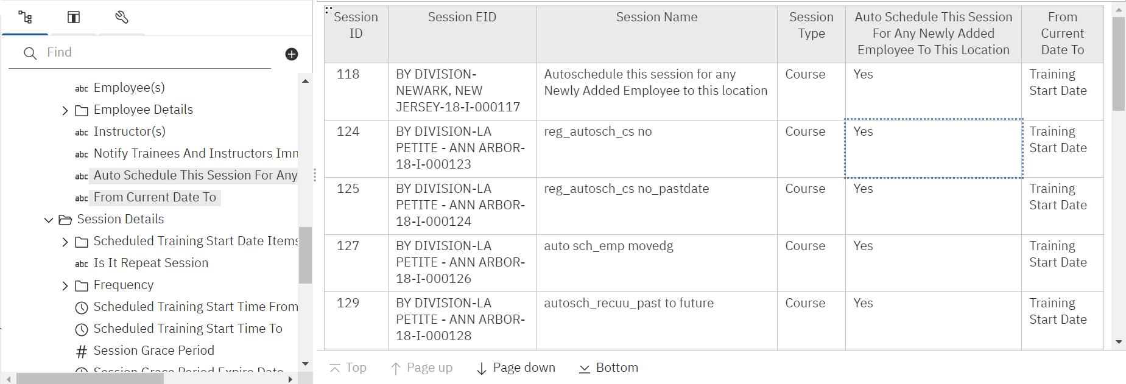
Task: Click into the Find search field
Action: (x=158, y=53)
